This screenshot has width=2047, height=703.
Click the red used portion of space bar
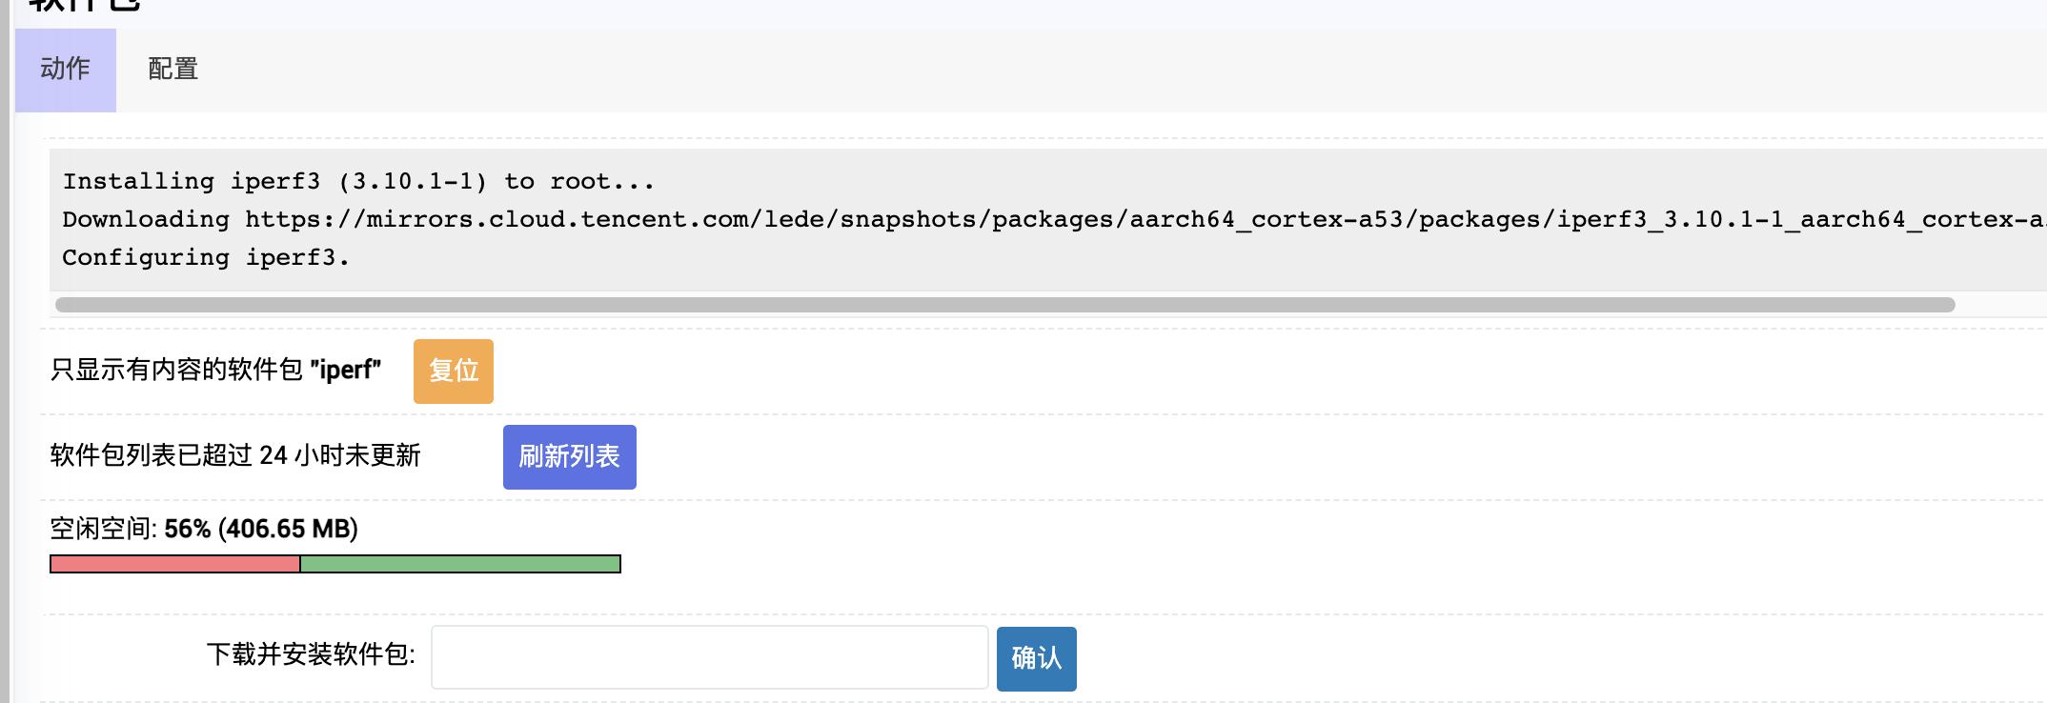[175, 565]
